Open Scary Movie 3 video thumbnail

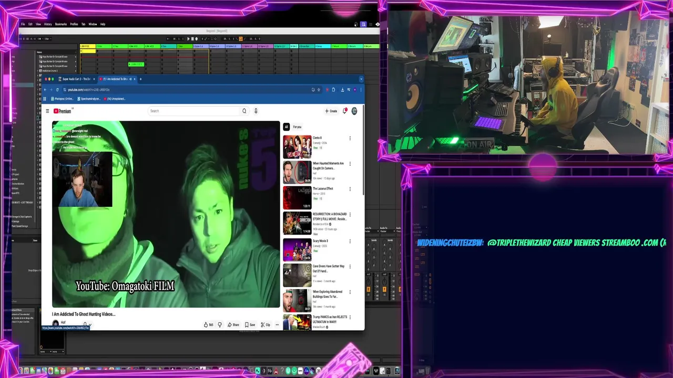pyautogui.click(x=297, y=250)
